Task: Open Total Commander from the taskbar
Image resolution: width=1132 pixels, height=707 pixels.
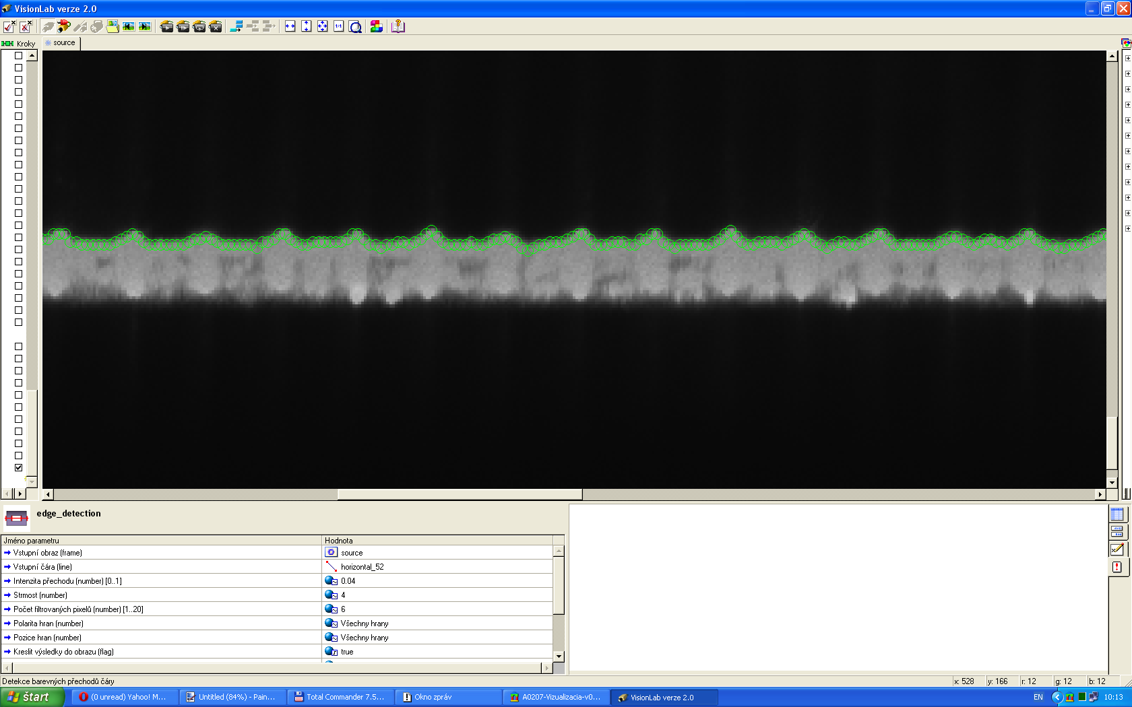Action: coord(340,697)
